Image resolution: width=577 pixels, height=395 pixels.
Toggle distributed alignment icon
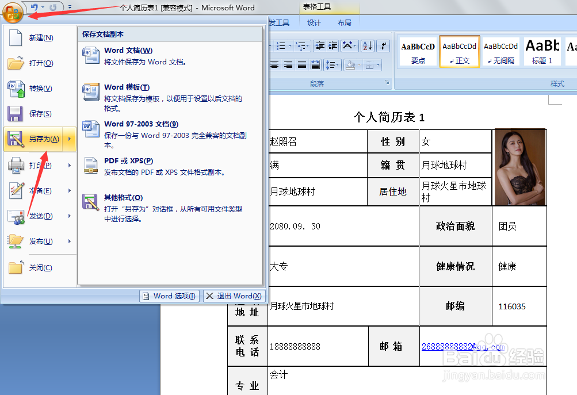tap(315, 65)
